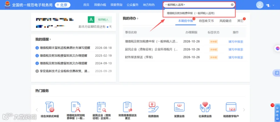Show next hot services with right arrow
The width and height of the screenshot is (280, 122).
click(244, 110)
